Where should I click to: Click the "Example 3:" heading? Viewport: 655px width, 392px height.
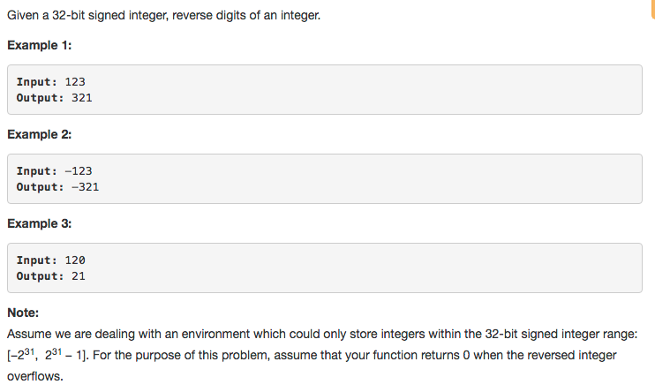click(x=39, y=223)
